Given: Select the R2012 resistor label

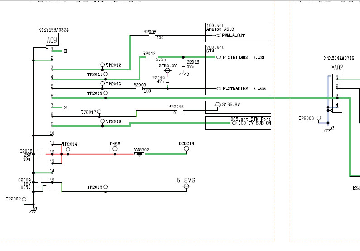Looking at the screenshot, I should 149,54.
